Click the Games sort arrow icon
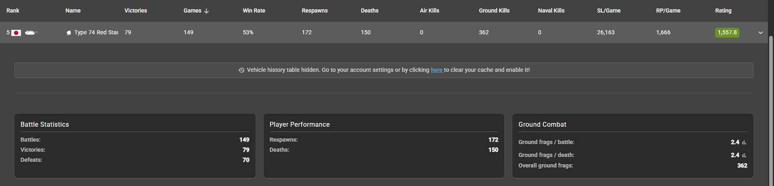 coord(206,11)
